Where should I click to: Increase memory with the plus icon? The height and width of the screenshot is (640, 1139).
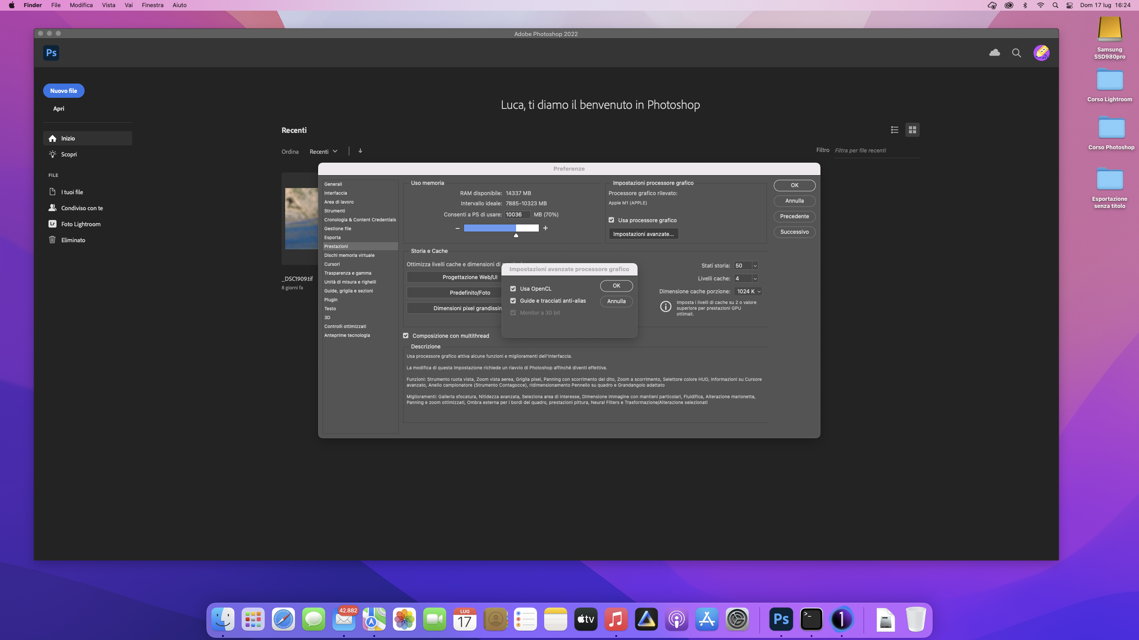[545, 228]
